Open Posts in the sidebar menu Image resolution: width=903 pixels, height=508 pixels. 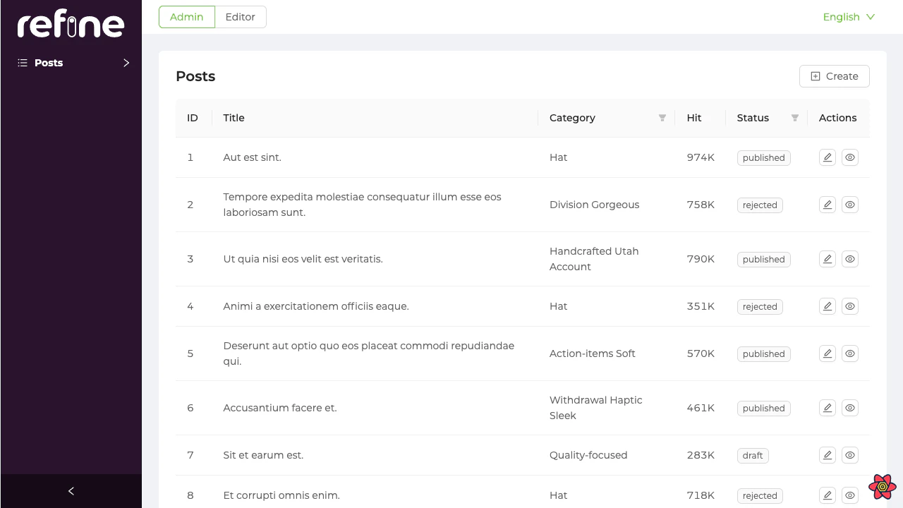pyautogui.click(x=49, y=63)
